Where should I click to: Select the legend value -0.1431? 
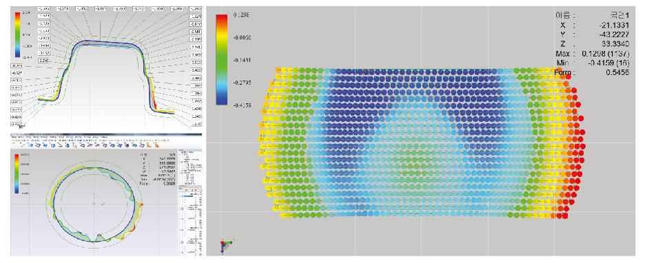[243, 60]
